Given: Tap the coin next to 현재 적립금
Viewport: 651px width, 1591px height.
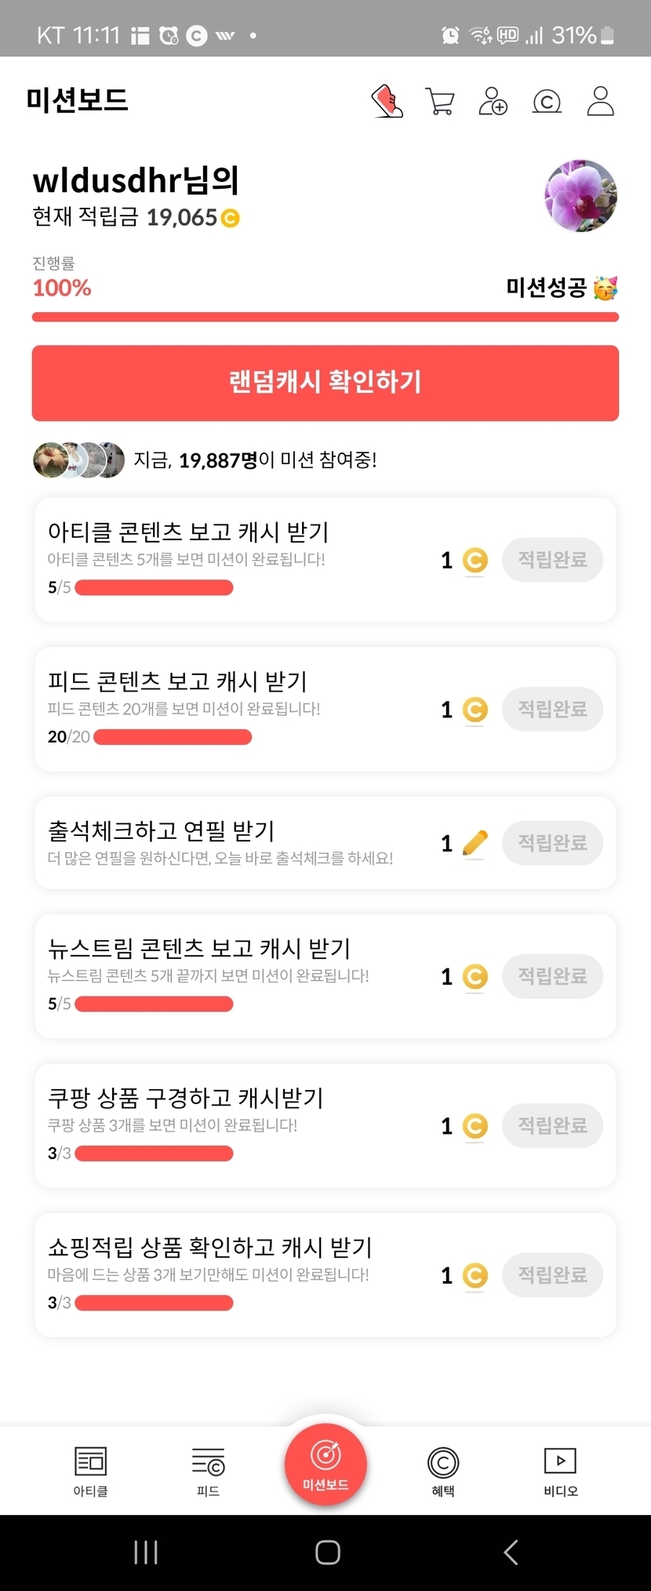Looking at the screenshot, I should tap(231, 218).
